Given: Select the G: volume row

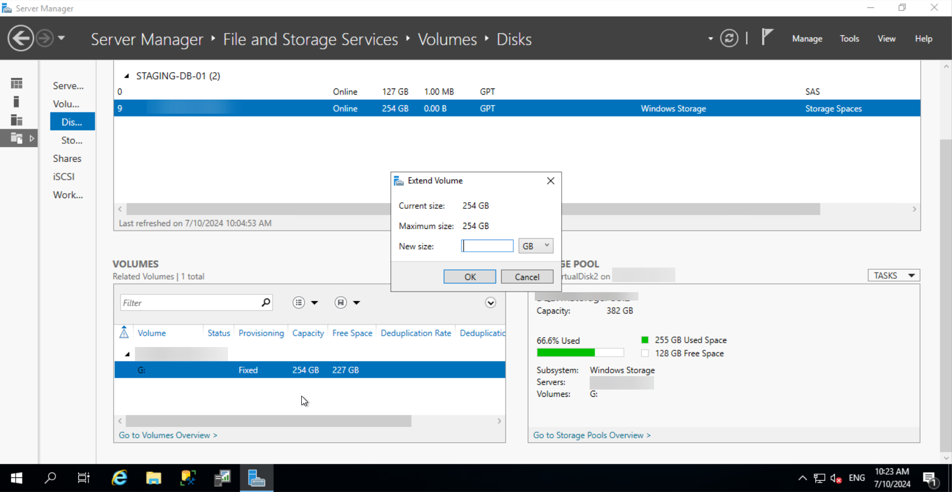Looking at the screenshot, I should pyautogui.click(x=310, y=370).
